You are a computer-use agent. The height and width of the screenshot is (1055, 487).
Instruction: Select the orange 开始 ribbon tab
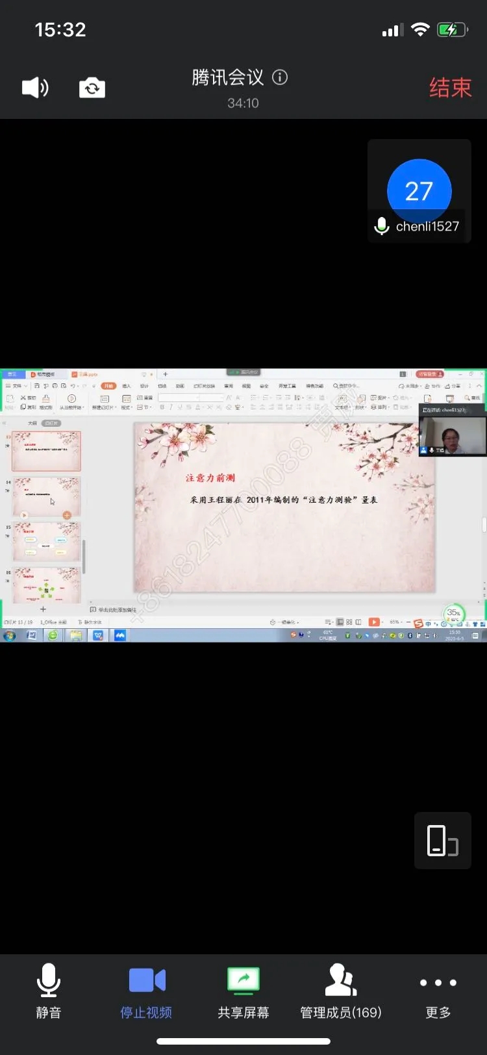(108, 386)
